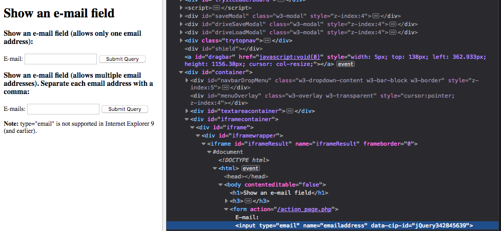This screenshot has width=501, height=231.
Task: Click ellipsis badge in script element
Action: [x=216, y=8]
